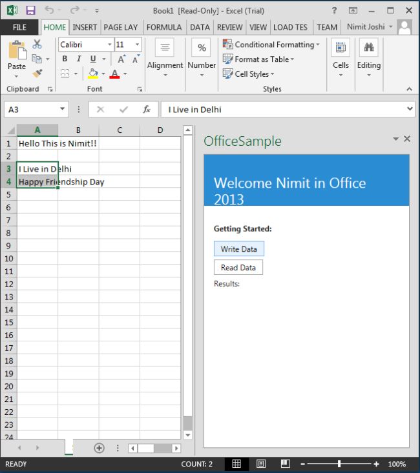Open the Calibri font name dropdown
Viewport: 420px width, 473px height.
point(110,45)
